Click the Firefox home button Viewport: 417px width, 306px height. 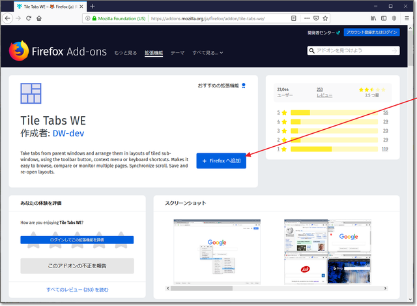(39, 18)
